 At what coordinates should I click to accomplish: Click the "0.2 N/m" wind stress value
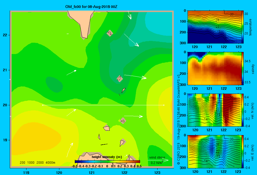[157, 163]
